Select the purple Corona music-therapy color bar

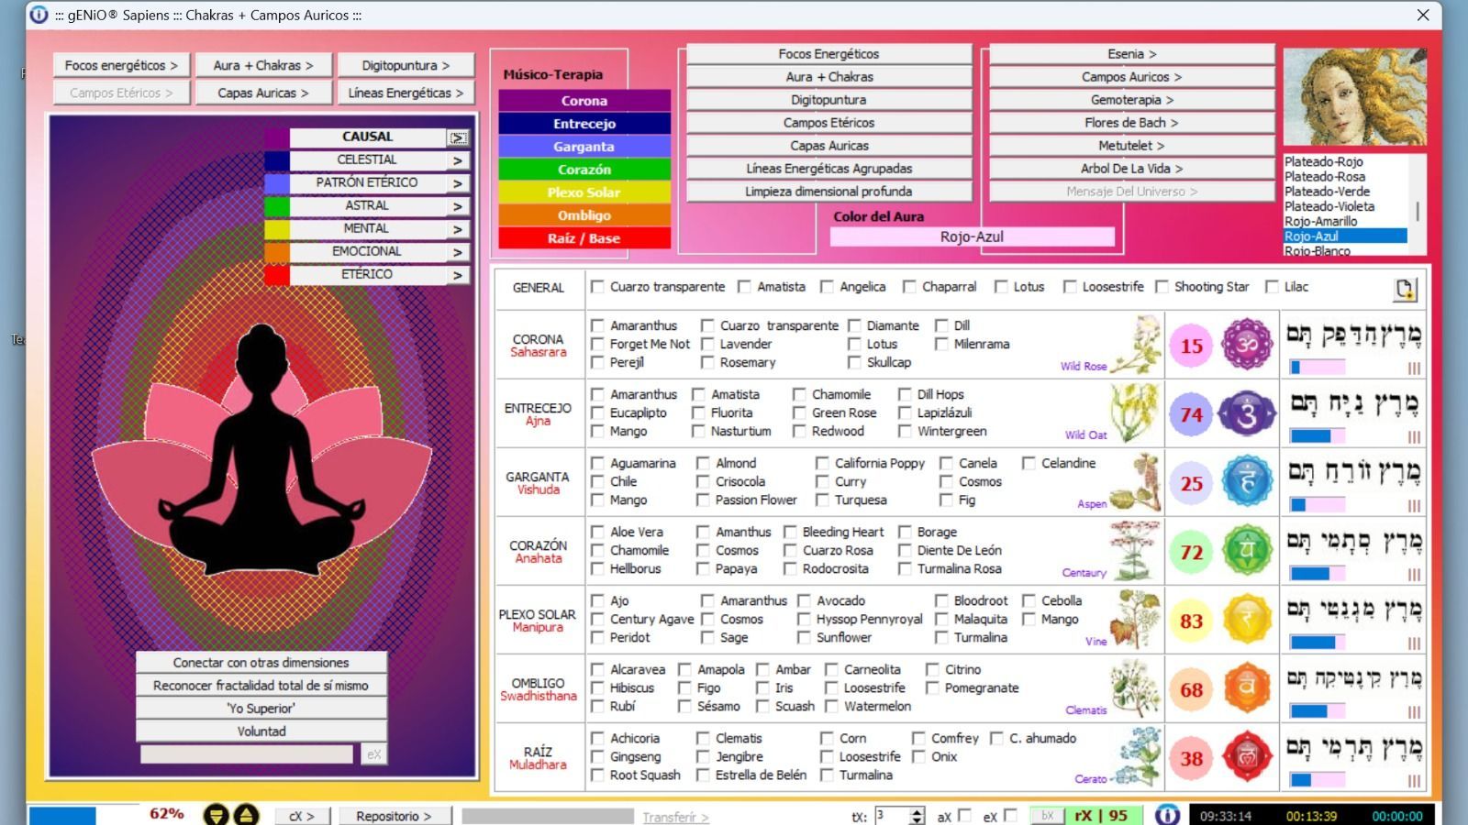584,101
